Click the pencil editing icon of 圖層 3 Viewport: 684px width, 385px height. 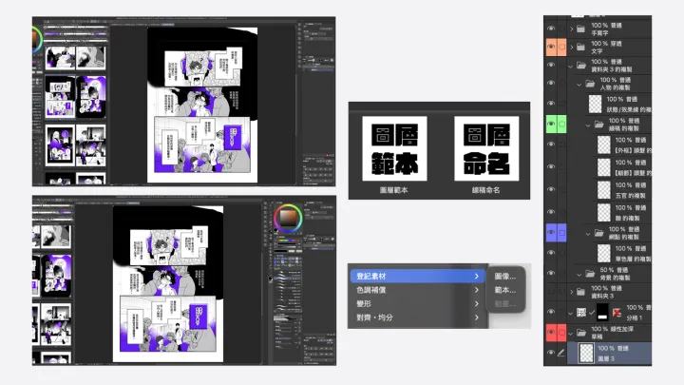pos(561,353)
